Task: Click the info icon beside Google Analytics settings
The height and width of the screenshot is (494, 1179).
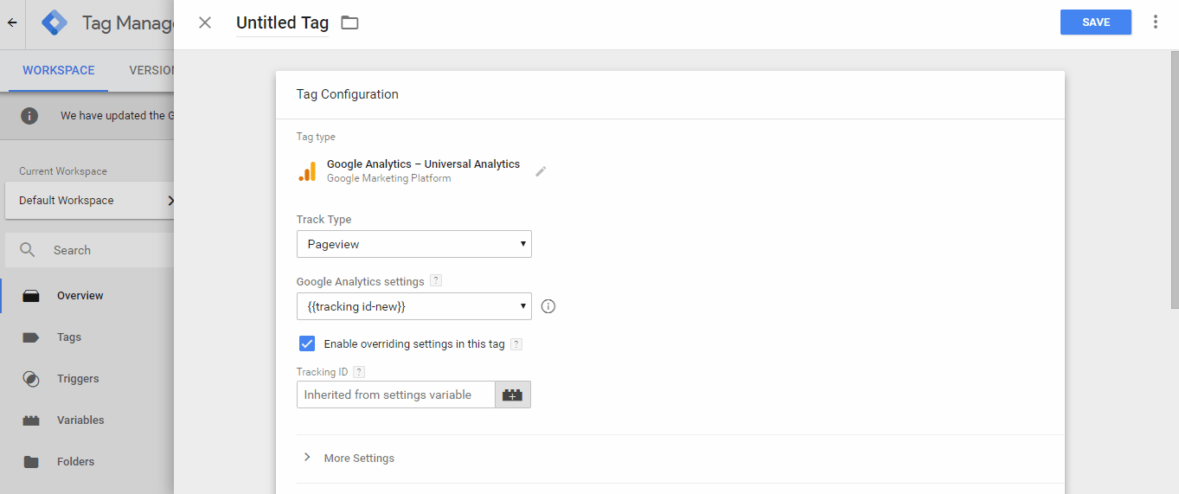Action: (x=548, y=306)
